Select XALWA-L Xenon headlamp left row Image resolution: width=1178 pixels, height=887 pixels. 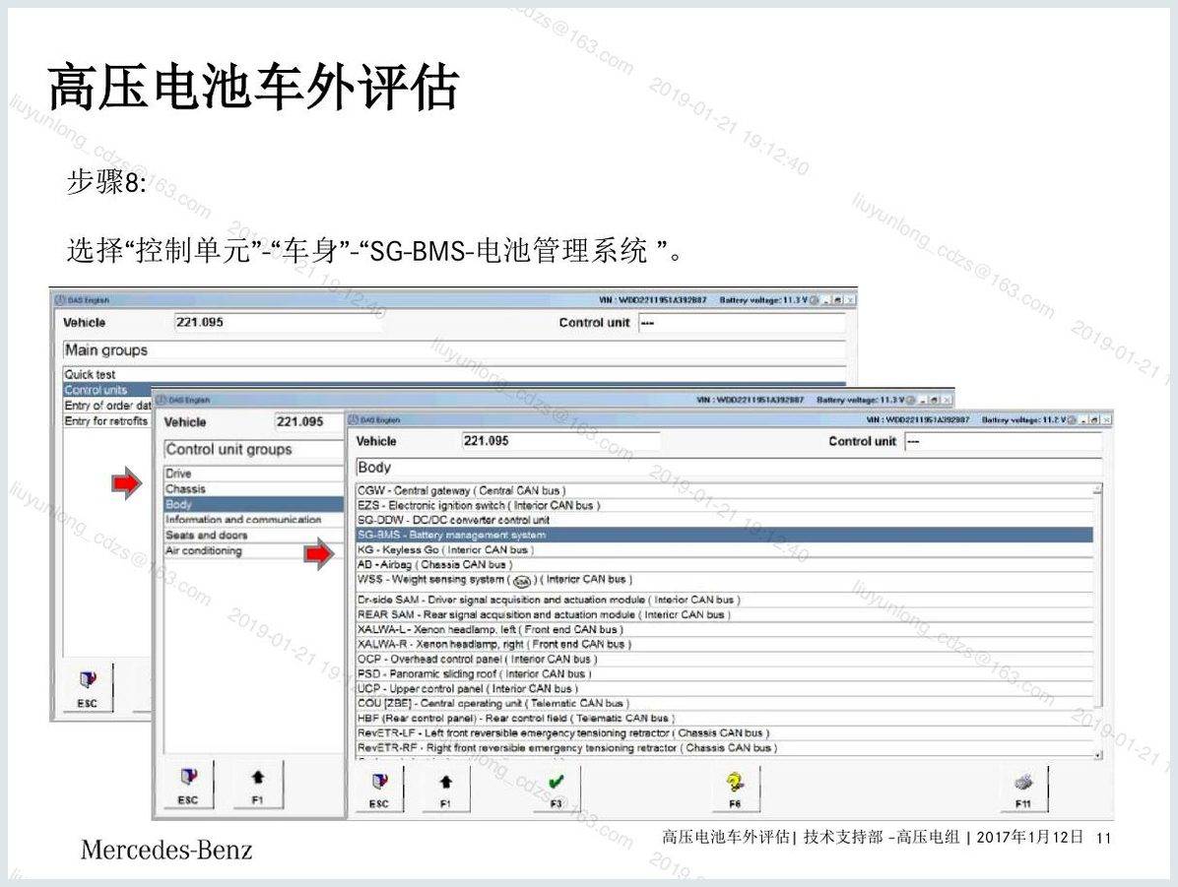point(724,629)
